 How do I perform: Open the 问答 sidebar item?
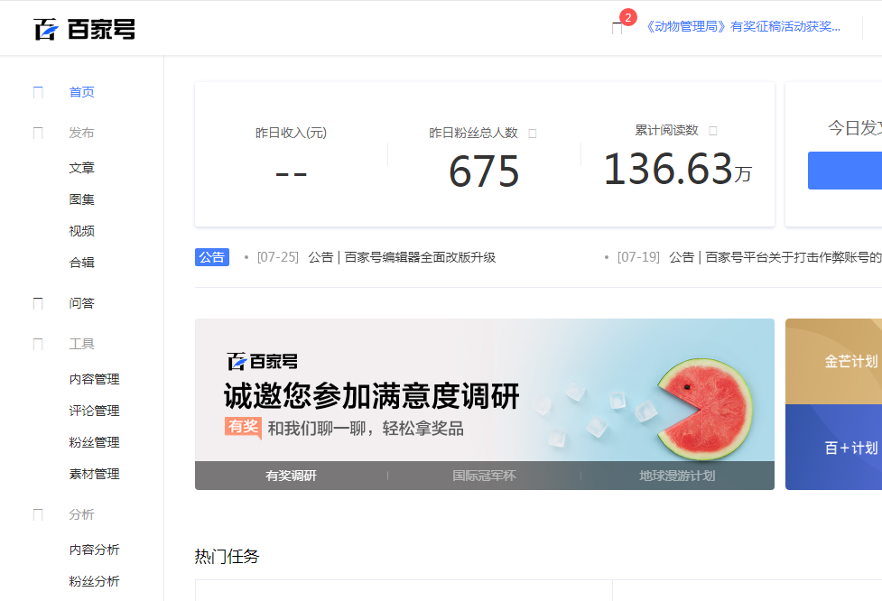click(x=81, y=303)
